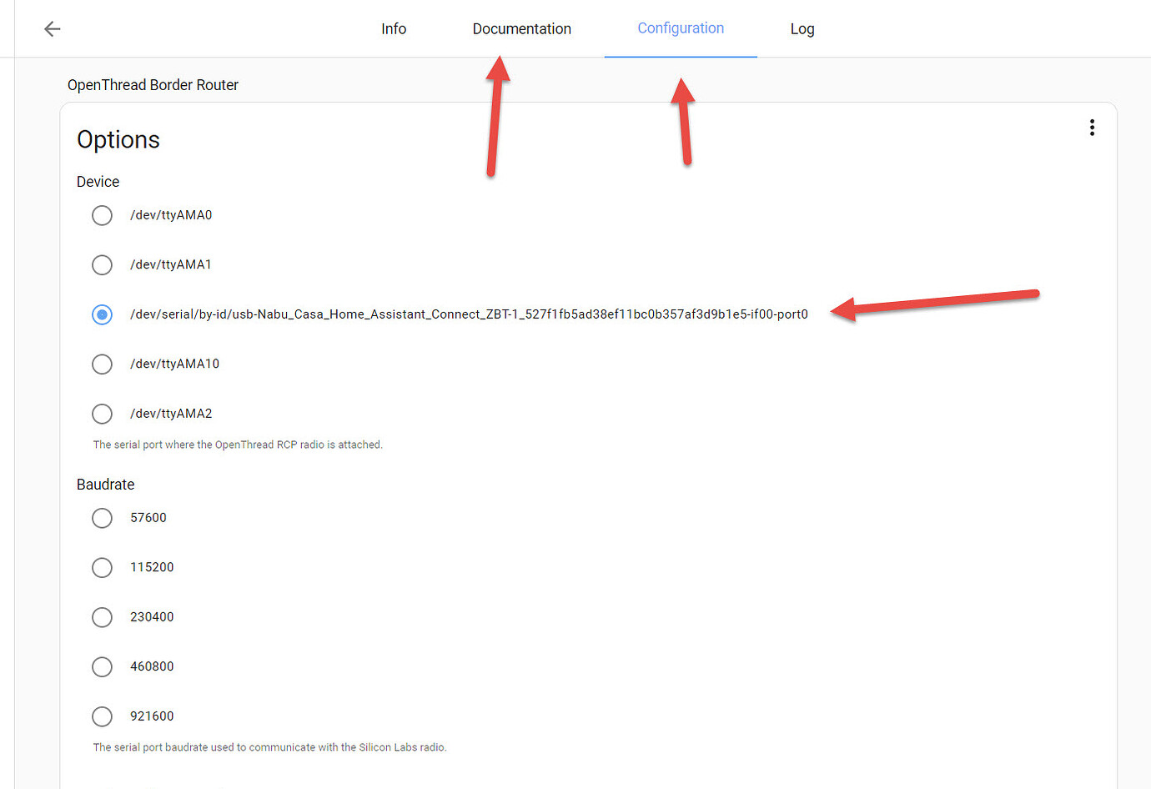Screen dimensions: 1151x789
Task: Switch to the Info tab
Action: click(x=393, y=28)
